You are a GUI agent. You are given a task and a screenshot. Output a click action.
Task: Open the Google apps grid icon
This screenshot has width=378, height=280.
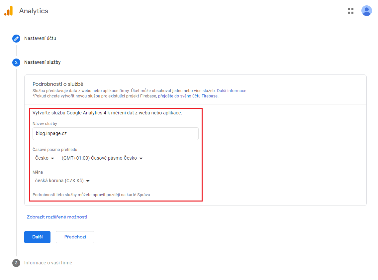(x=351, y=11)
